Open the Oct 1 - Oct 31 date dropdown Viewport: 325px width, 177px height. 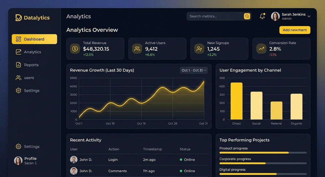[x=194, y=70]
